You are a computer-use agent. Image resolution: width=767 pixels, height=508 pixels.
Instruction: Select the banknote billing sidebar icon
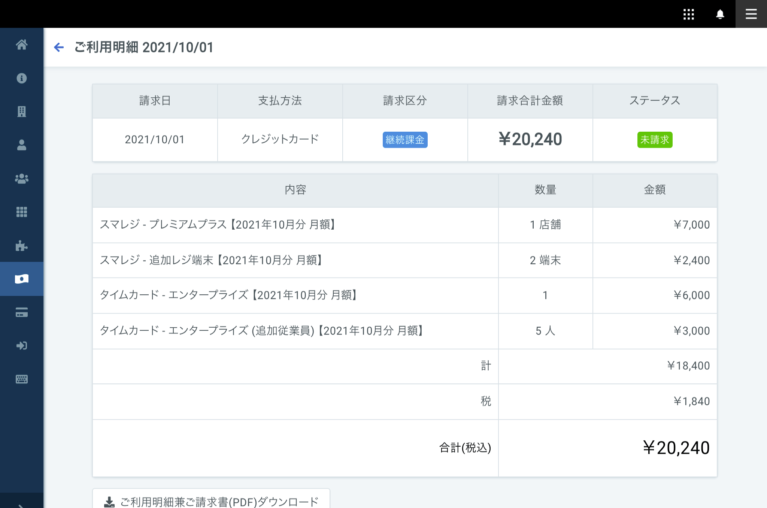[x=22, y=279]
